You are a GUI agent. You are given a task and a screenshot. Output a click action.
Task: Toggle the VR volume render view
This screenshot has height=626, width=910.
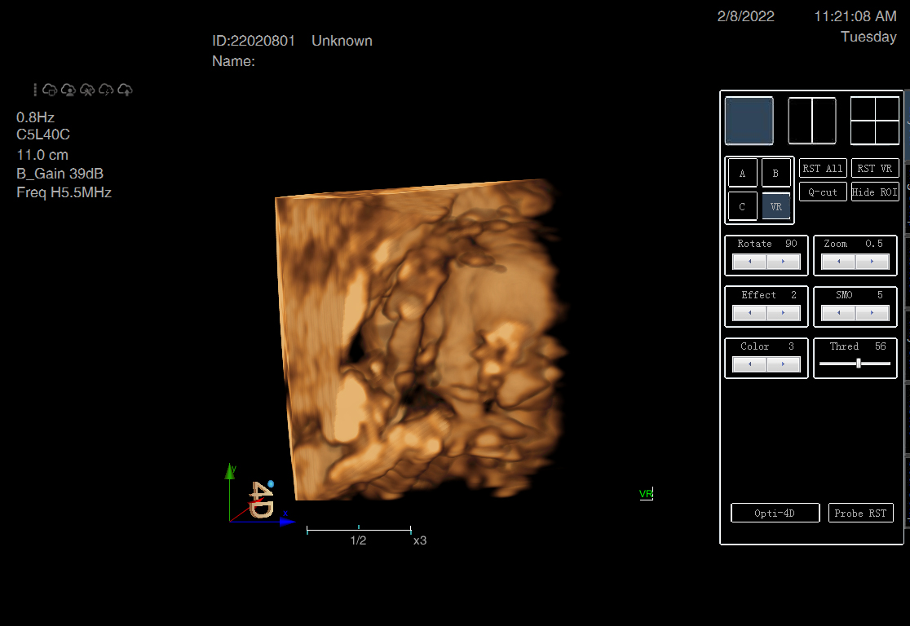coord(775,207)
